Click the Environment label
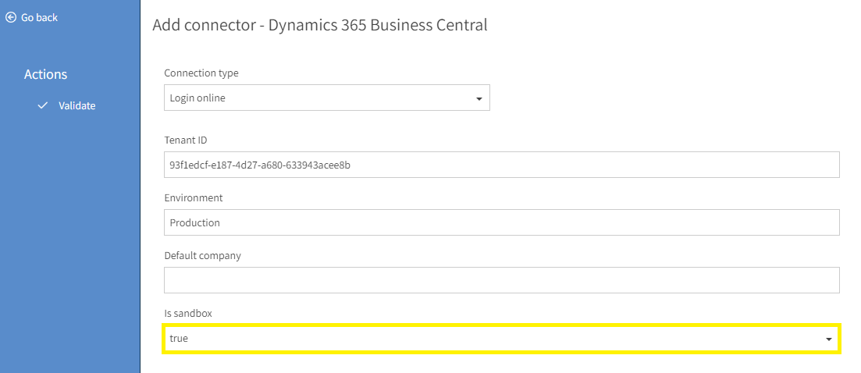Image resolution: width=861 pixels, height=373 pixels. coord(194,197)
